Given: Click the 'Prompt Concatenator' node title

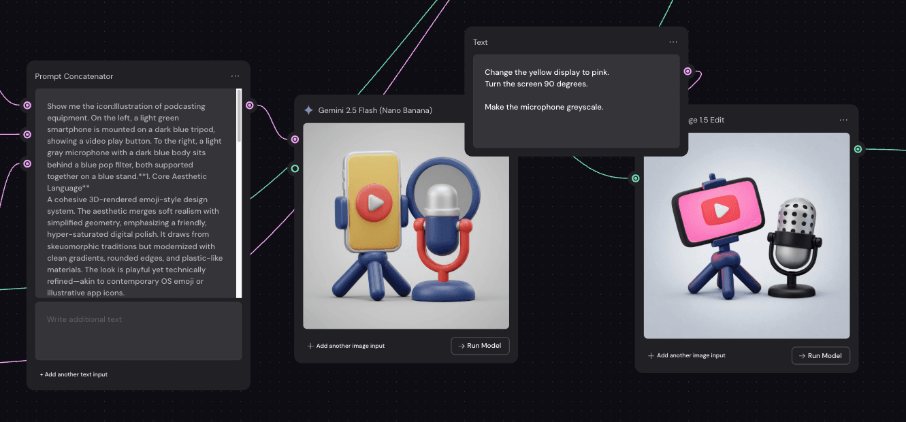Looking at the screenshot, I should [x=74, y=76].
